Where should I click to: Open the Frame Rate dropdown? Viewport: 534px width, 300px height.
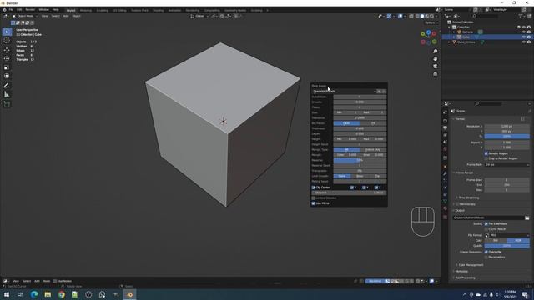click(507, 165)
